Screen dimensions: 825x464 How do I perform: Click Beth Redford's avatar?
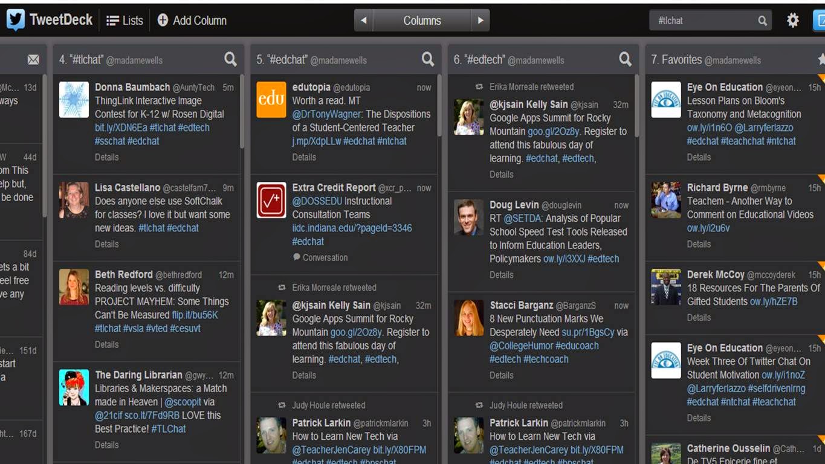[74, 287]
